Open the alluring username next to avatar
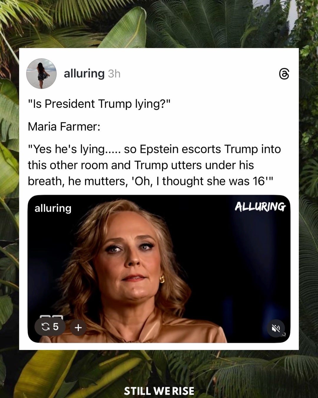Viewport: 318px width, 398px height. (x=84, y=73)
